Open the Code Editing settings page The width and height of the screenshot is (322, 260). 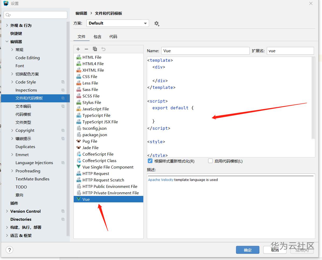click(28, 58)
